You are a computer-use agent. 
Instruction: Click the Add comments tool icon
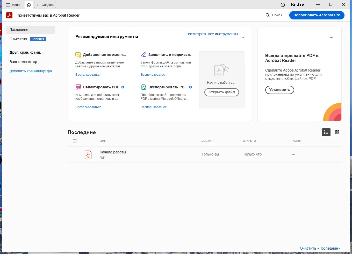pos(78,55)
